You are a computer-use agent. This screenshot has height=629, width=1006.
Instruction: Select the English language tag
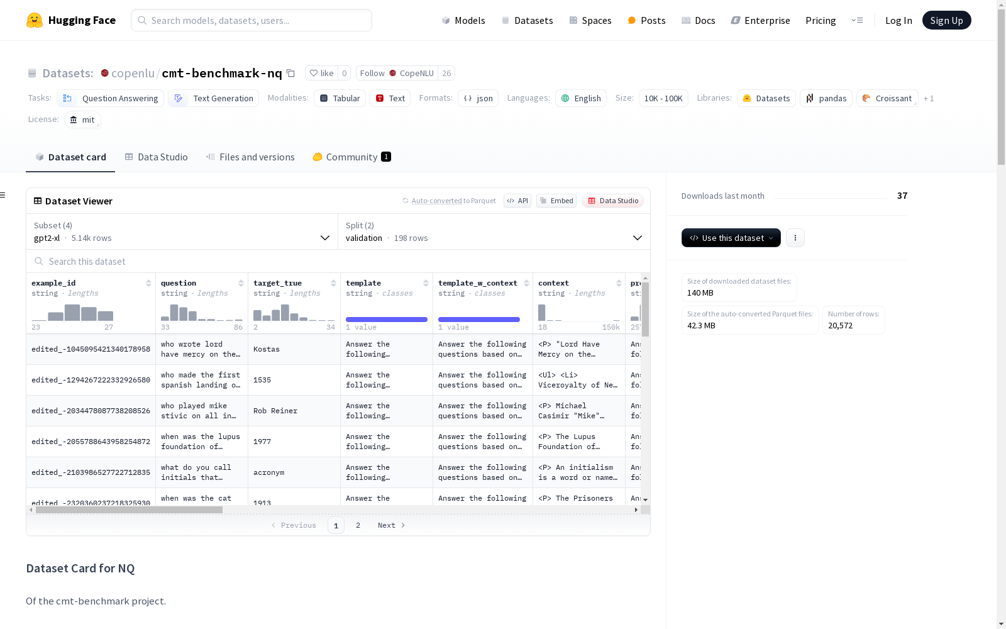581,98
